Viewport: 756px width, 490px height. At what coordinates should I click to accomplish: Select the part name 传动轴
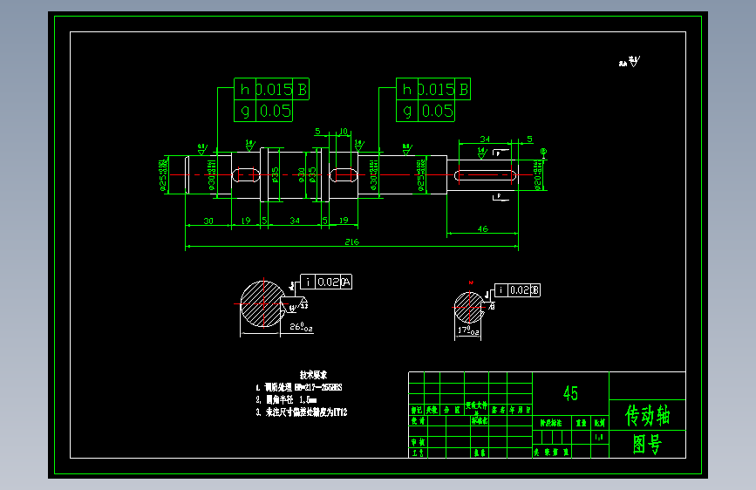[648, 415]
